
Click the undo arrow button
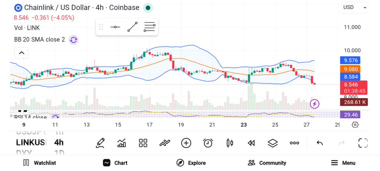click(x=320, y=143)
